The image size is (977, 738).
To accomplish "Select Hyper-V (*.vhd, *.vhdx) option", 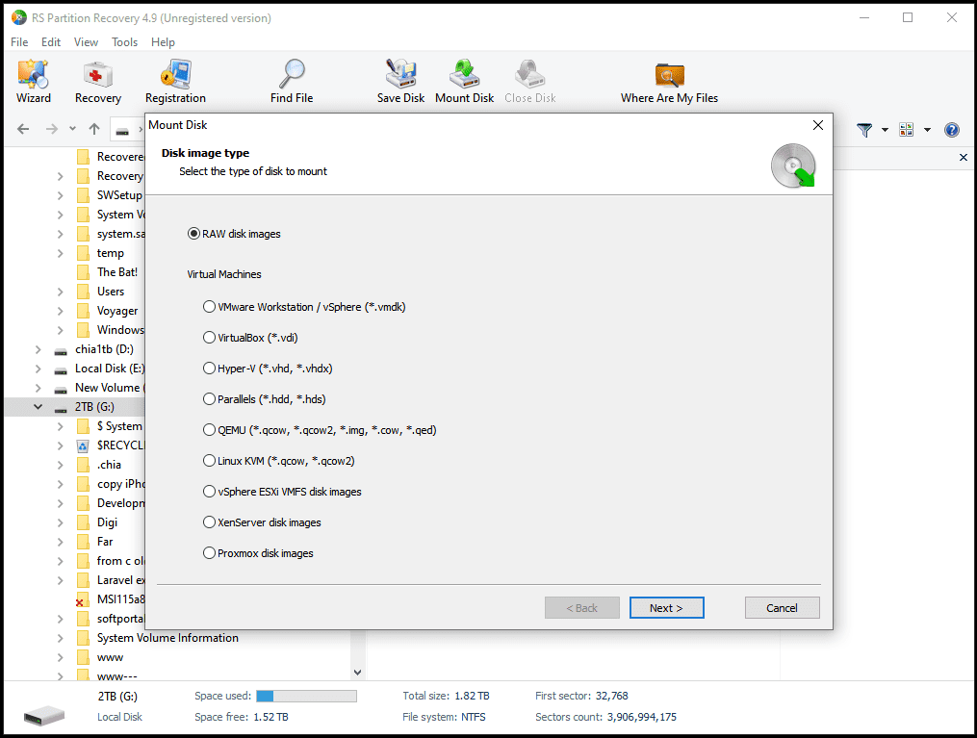I will [x=268, y=369].
